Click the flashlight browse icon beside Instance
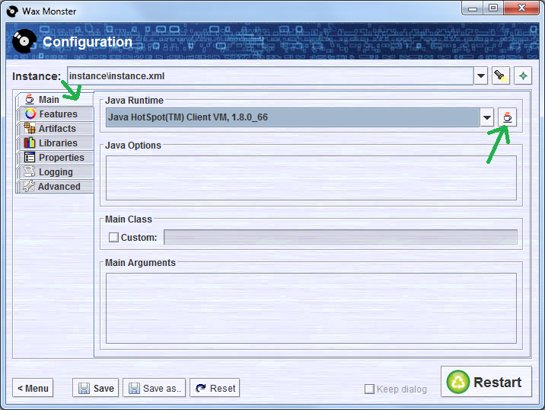545x410 pixels. click(x=500, y=76)
